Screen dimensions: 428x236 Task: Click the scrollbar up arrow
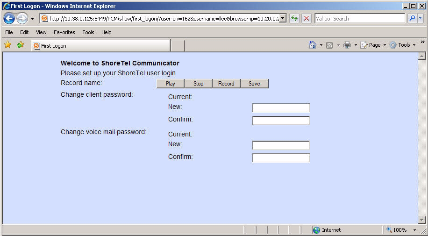tap(422, 56)
